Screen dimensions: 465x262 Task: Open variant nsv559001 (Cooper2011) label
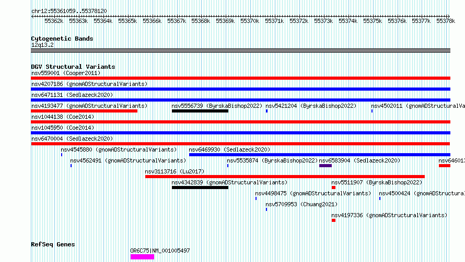tap(66, 73)
